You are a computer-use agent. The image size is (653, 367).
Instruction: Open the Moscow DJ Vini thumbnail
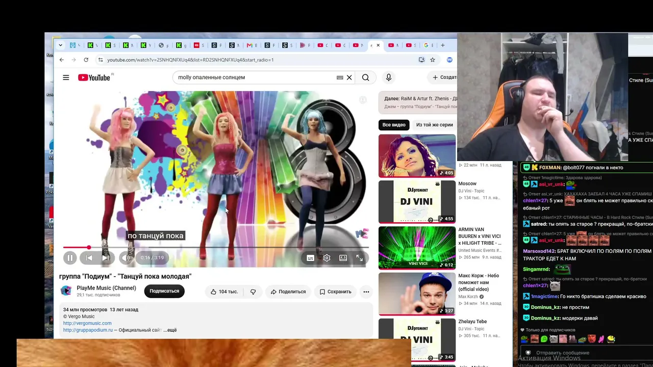coord(417,202)
